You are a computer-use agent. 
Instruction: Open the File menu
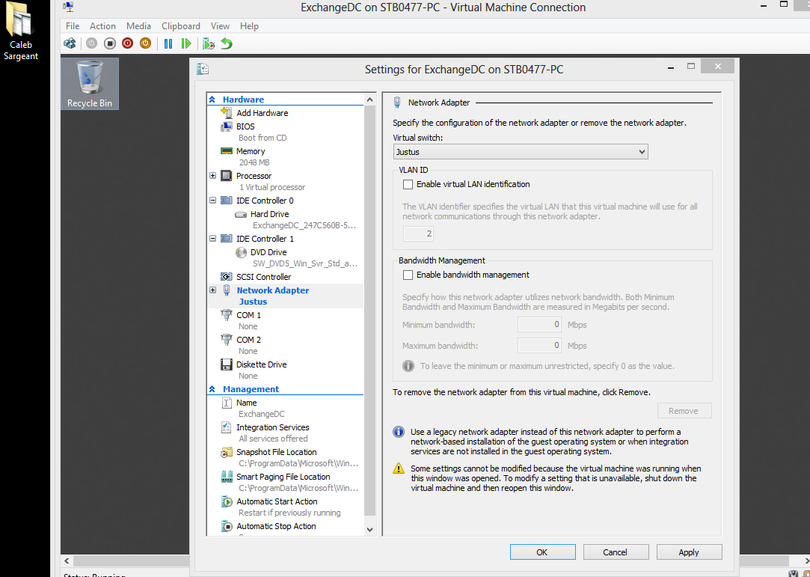click(73, 26)
